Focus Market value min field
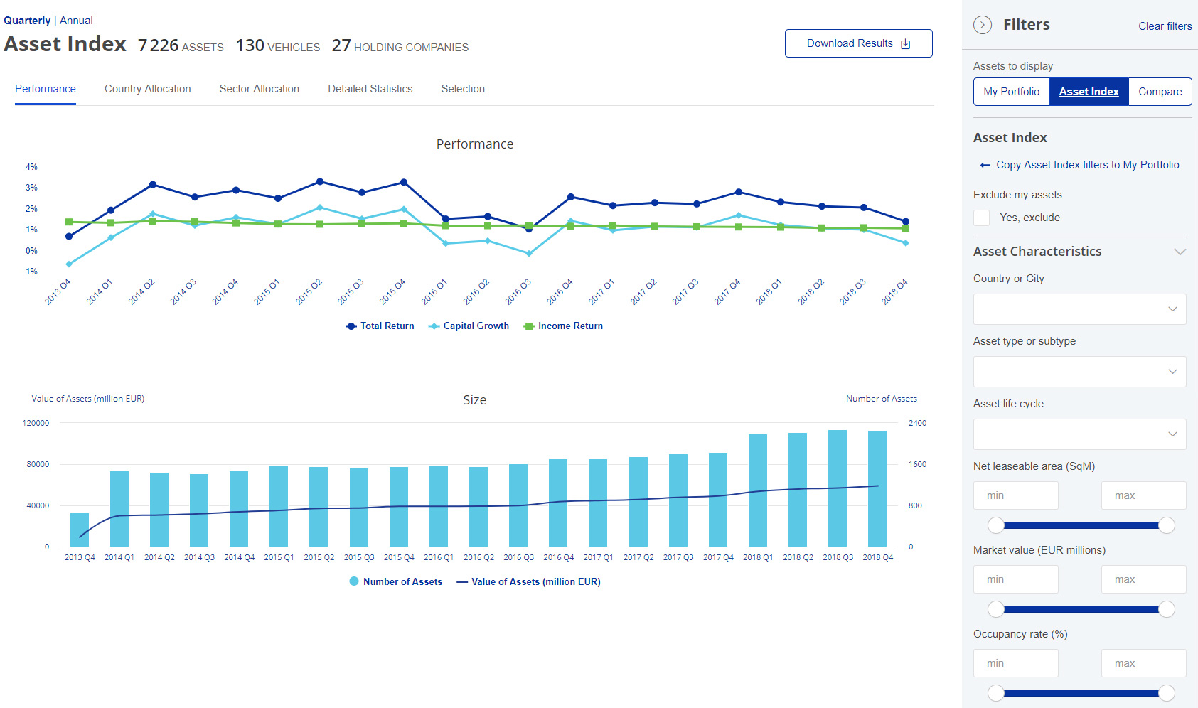 [1016, 579]
